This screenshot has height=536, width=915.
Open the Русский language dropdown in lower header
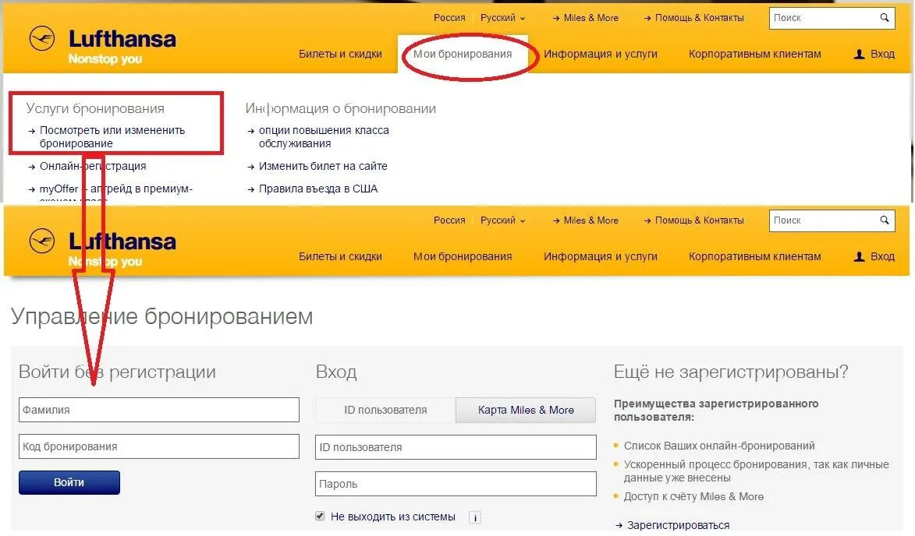(x=502, y=220)
